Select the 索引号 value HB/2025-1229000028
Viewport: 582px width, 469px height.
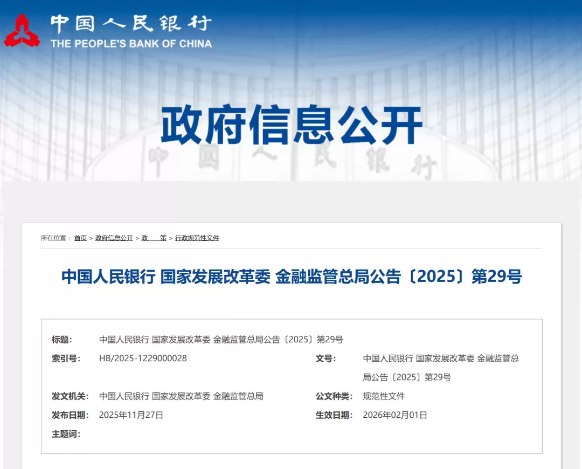pos(142,358)
